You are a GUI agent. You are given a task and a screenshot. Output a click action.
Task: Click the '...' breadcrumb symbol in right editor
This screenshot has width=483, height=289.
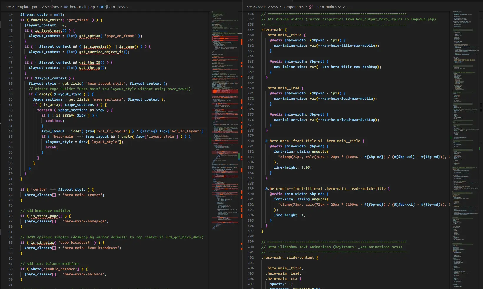[x=347, y=7]
